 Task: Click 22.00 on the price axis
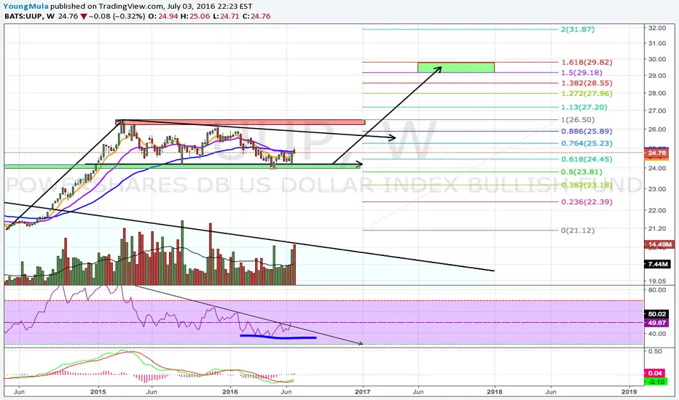coord(657,211)
